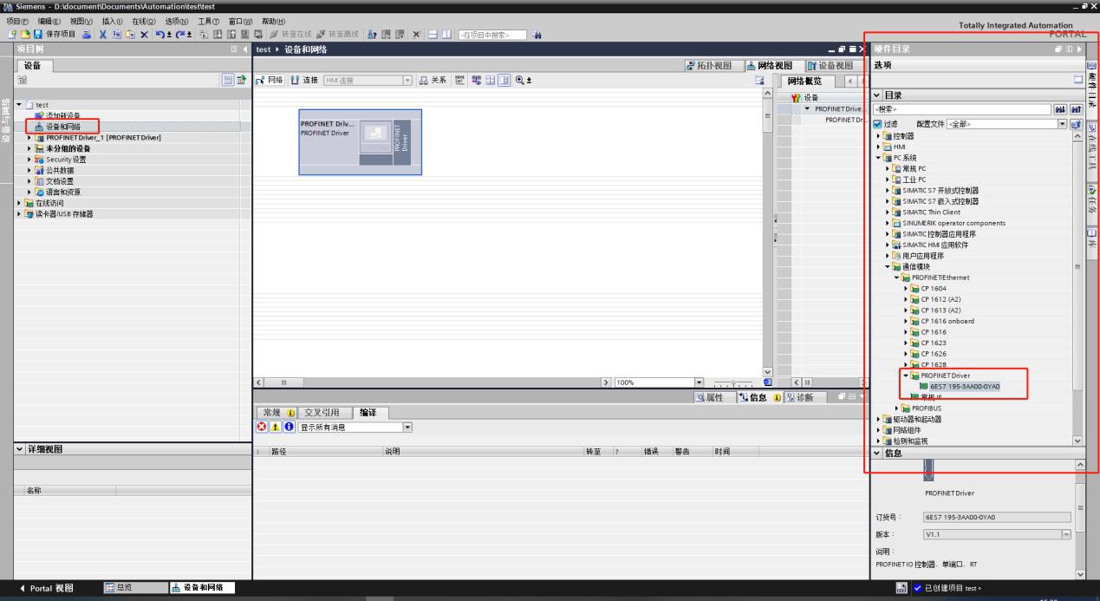Click the Delete X icon in main toolbar
Viewport: 1100px width, 601px height.
coord(144,35)
